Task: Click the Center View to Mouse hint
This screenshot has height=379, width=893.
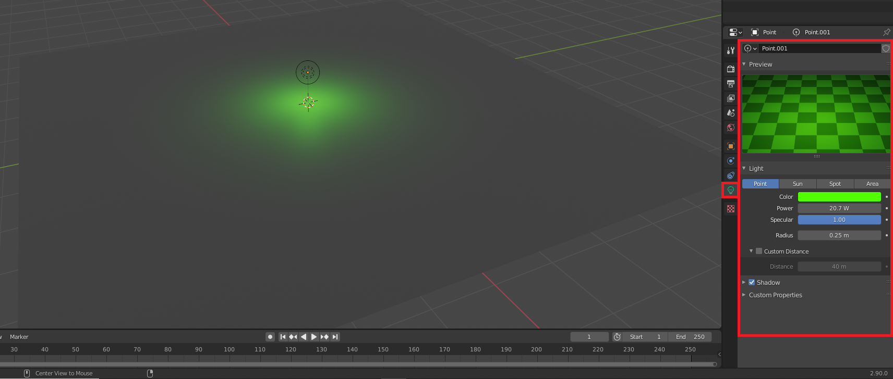Action: 64,373
